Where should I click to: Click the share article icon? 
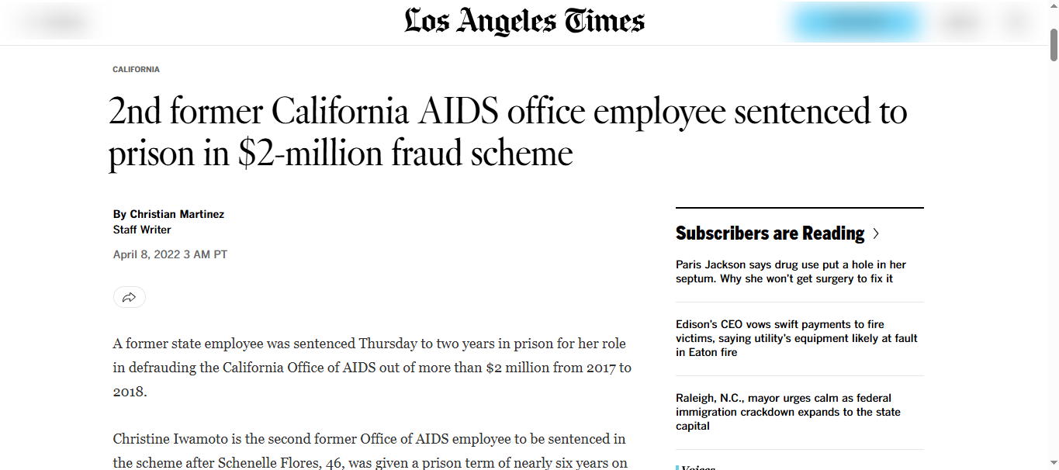pos(129,296)
